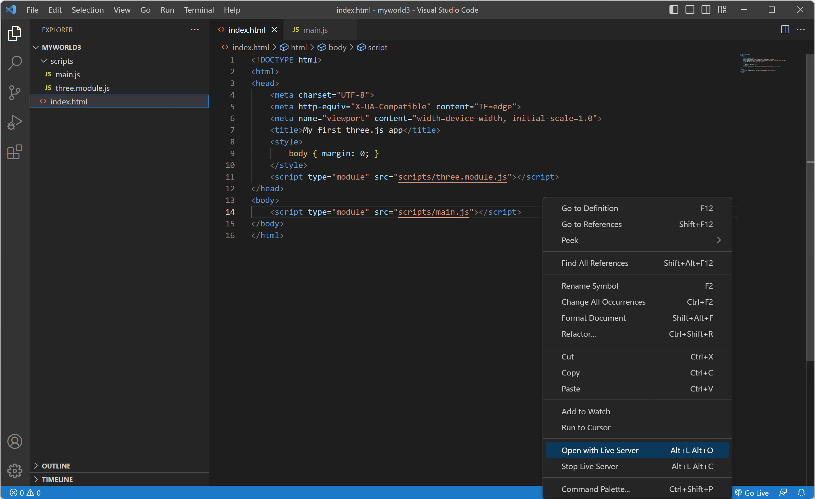Open Run and Debug view icon
The height and width of the screenshot is (499, 815).
[x=14, y=122]
